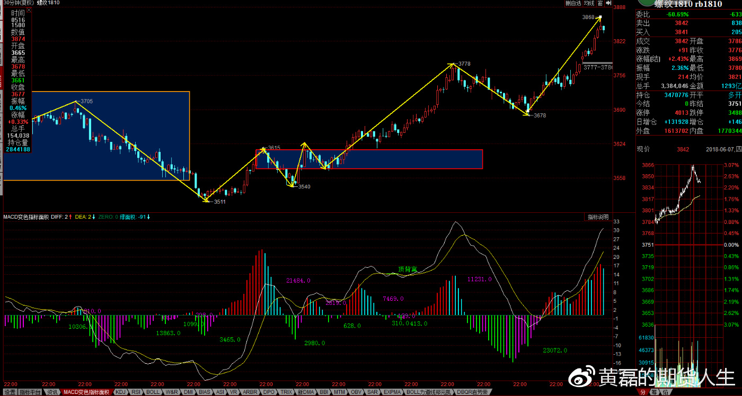Click the 3868 top price label
742x396 pixels.
click(x=588, y=17)
